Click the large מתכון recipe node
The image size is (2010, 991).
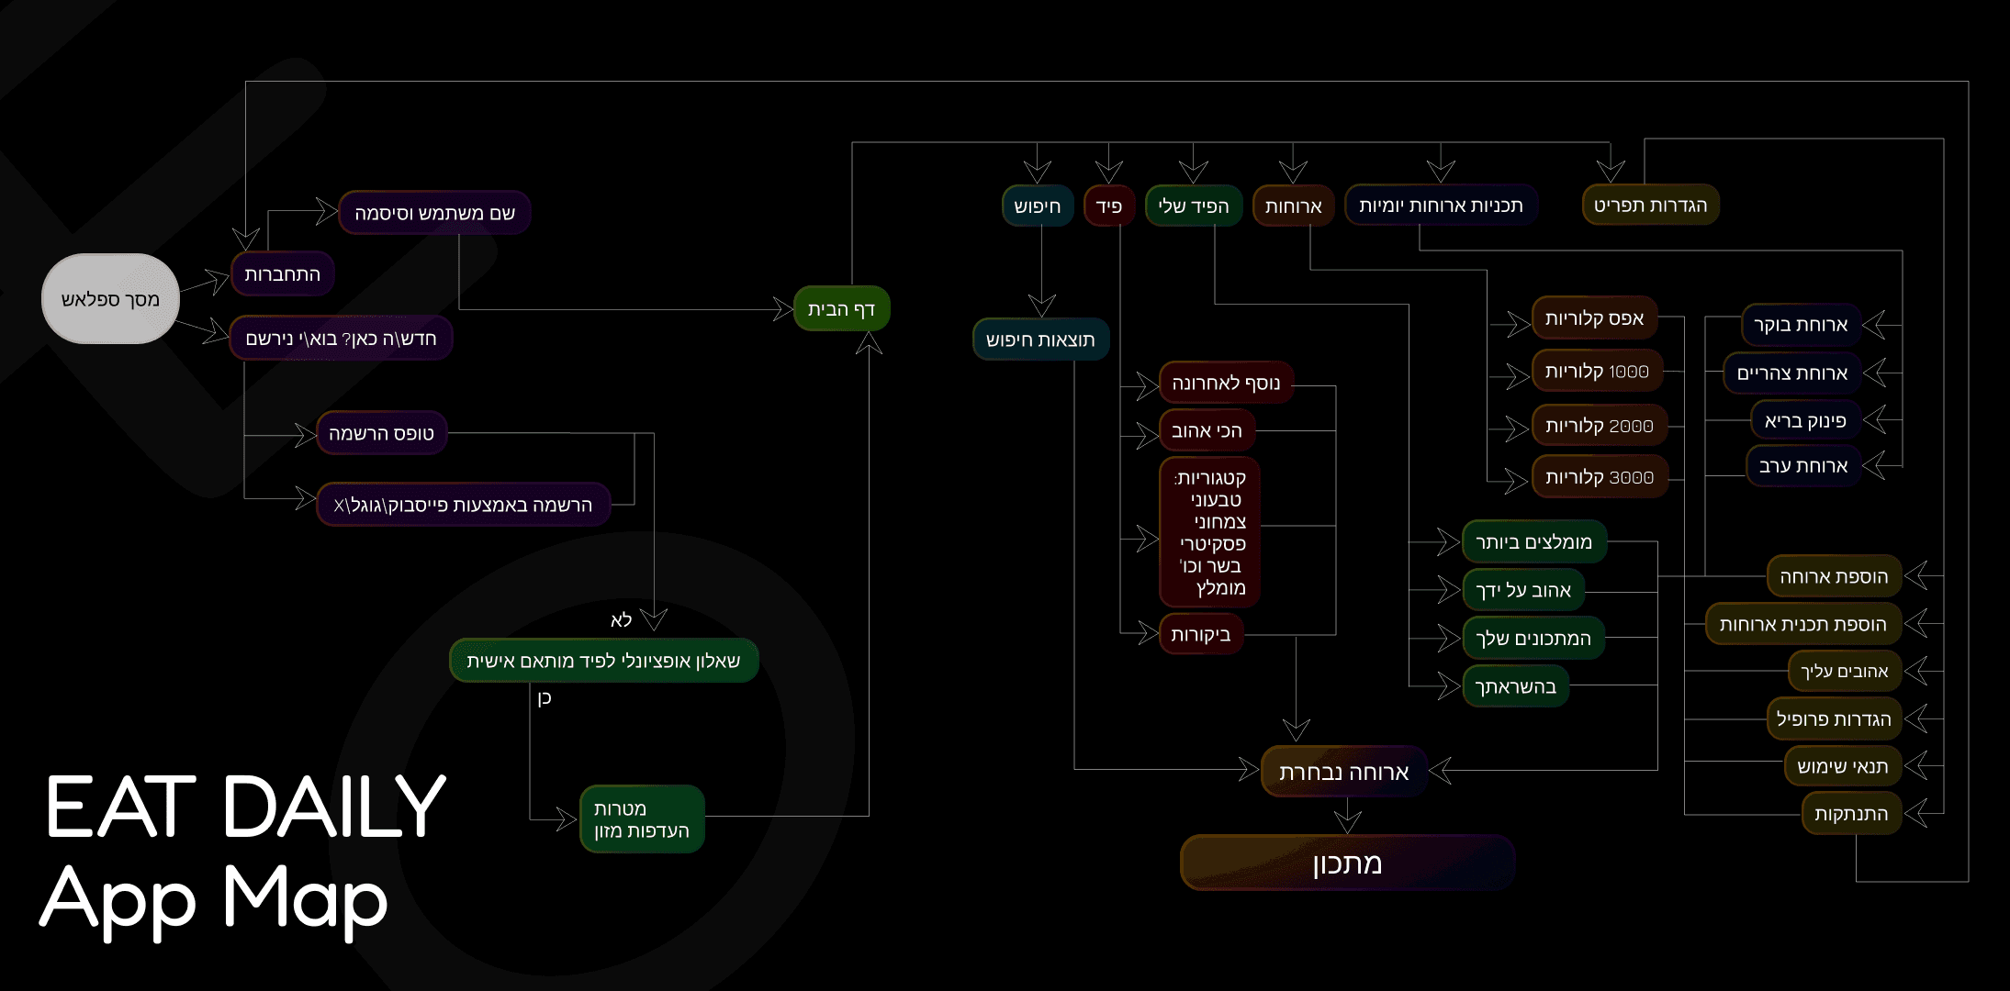pyautogui.click(x=1347, y=863)
